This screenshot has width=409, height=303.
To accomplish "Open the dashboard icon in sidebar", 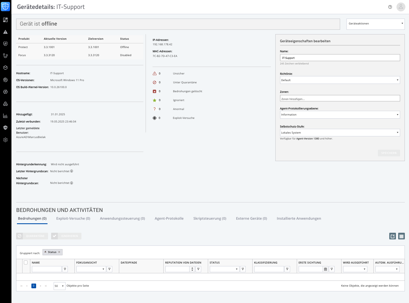I will pyautogui.click(x=5, y=20).
